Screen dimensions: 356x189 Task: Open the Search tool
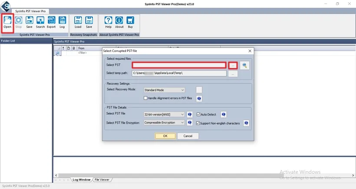point(40,22)
